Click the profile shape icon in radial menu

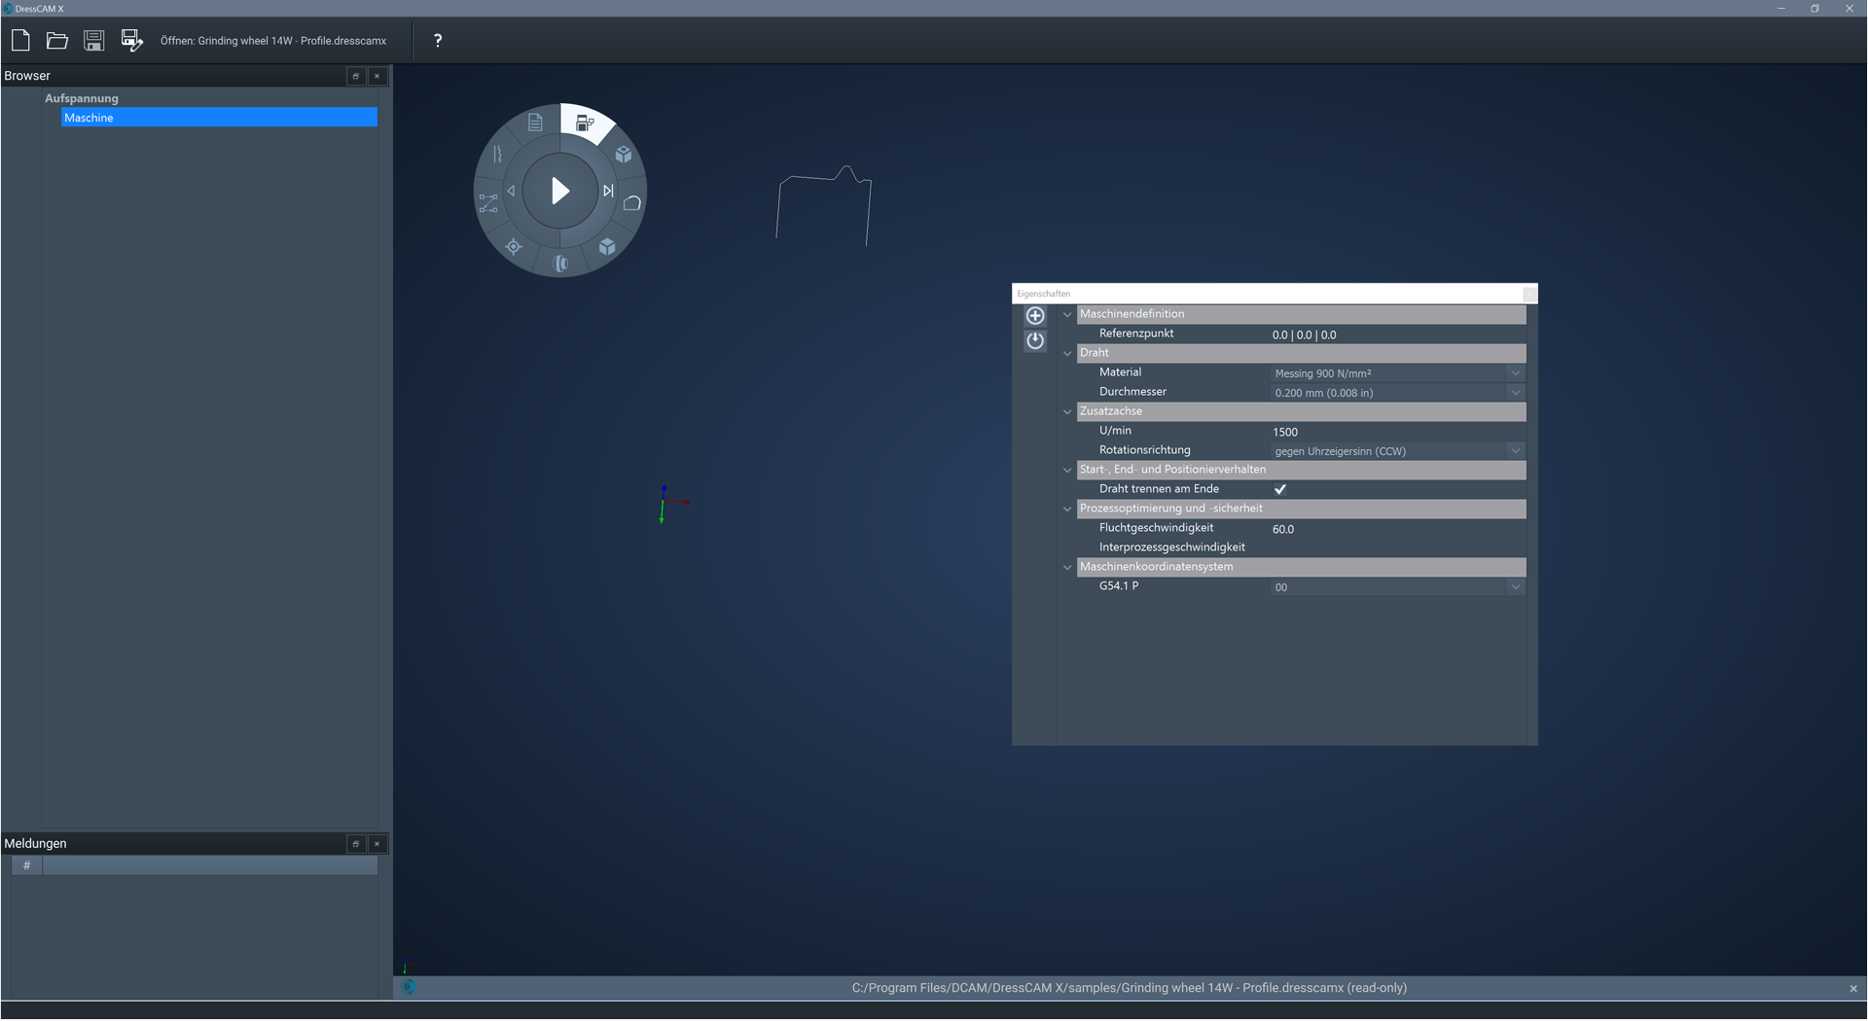pos(632,203)
